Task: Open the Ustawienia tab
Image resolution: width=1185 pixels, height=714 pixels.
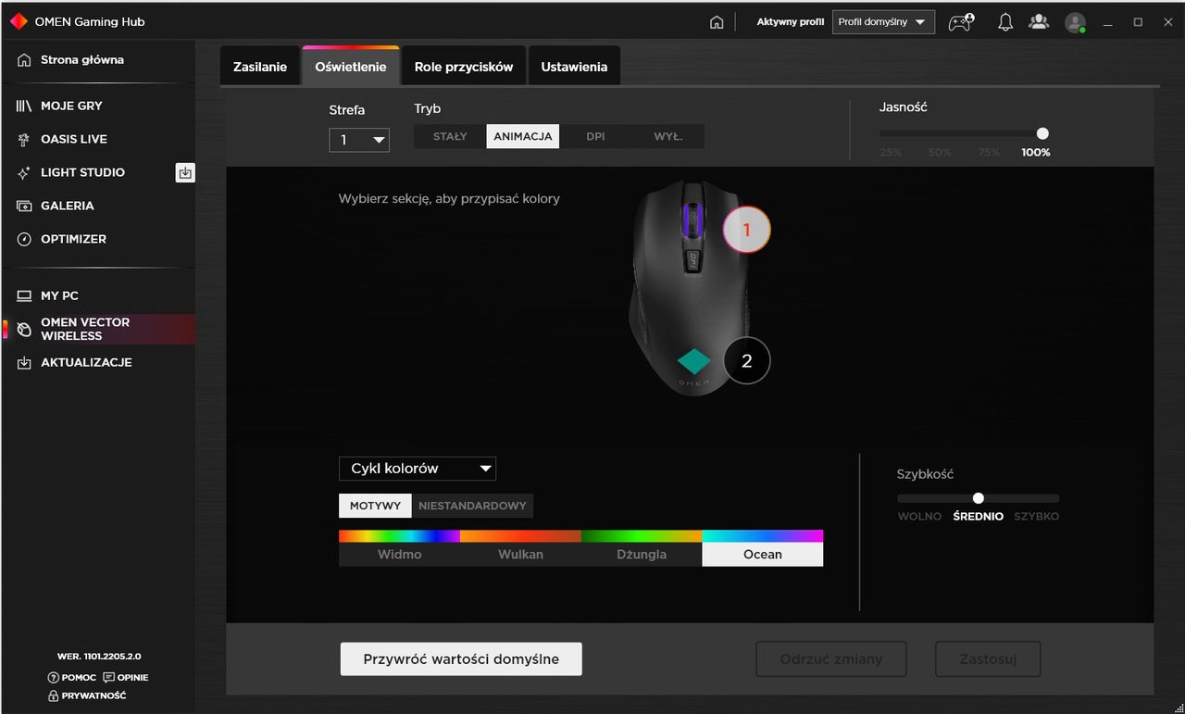Action: [x=574, y=67]
